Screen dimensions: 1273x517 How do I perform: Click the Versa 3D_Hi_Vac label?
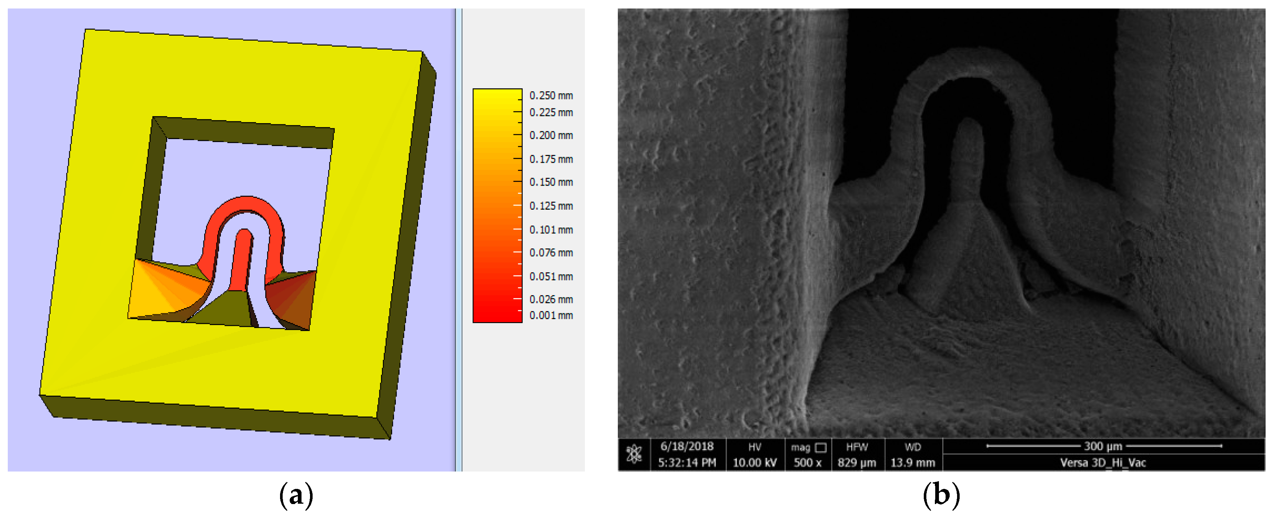[x=1102, y=463]
